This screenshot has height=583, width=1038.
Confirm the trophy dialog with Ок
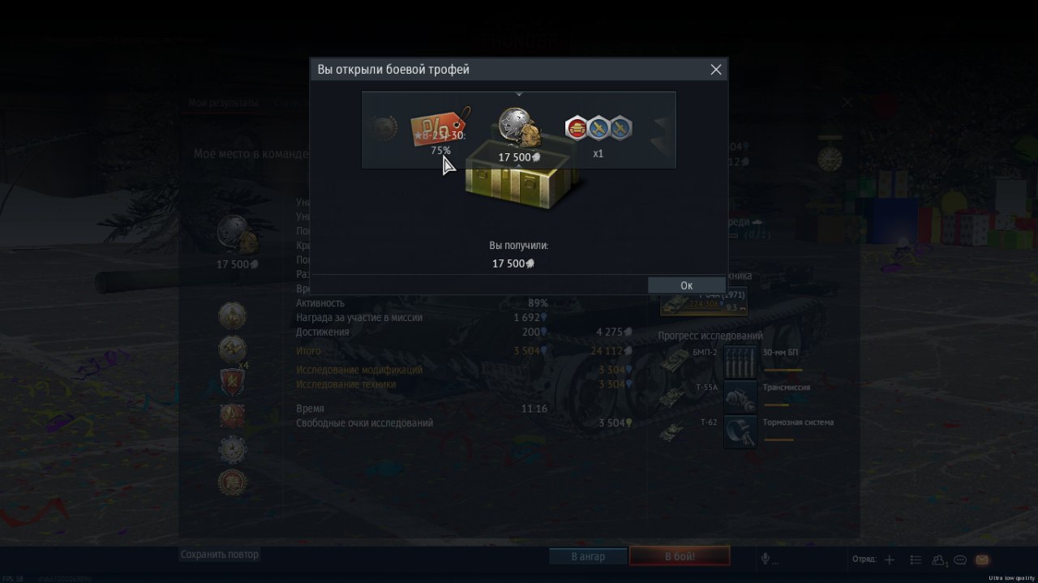686,285
